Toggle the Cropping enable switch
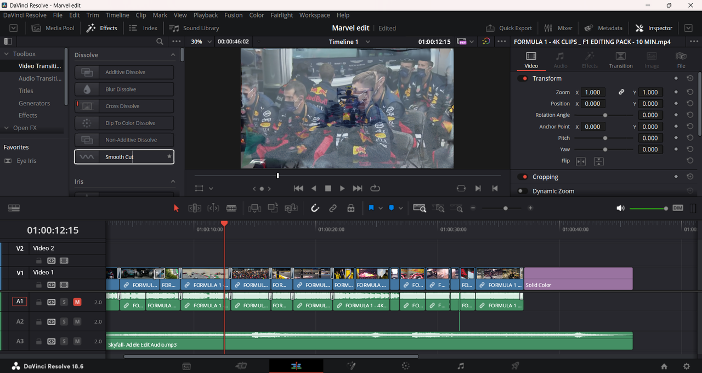The height and width of the screenshot is (373, 702). [523, 177]
